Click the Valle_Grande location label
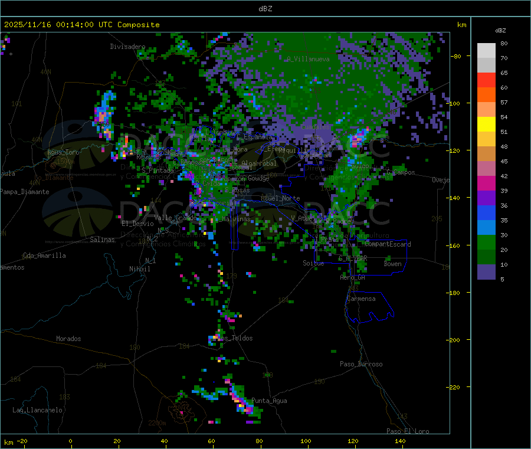The height and width of the screenshot is (449, 531). click(x=175, y=218)
